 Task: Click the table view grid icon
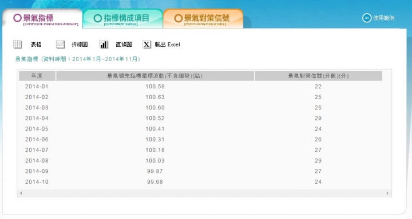(18, 44)
